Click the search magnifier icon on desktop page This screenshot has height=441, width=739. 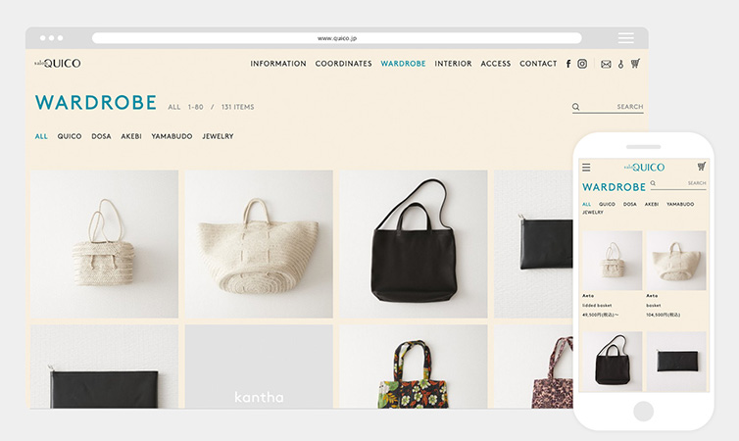click(575, 107)
